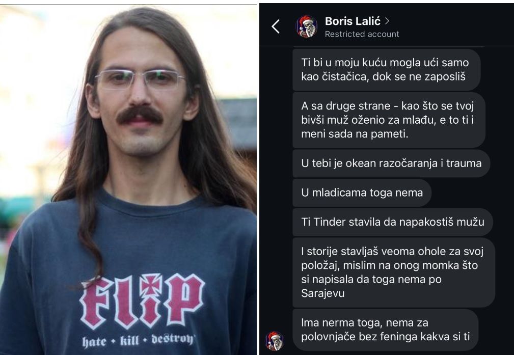Open the skull Santa profile avatar in header

coord(306,26)
